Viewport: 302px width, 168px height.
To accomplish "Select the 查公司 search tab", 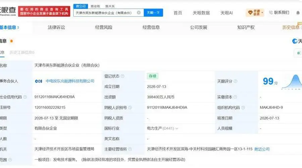I will point(81,6).
